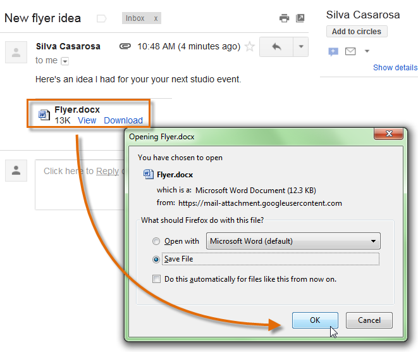Screen dimensions: 418x352
Task: Click sender name Silva Casarosa in email
Action: coord(68,46)
